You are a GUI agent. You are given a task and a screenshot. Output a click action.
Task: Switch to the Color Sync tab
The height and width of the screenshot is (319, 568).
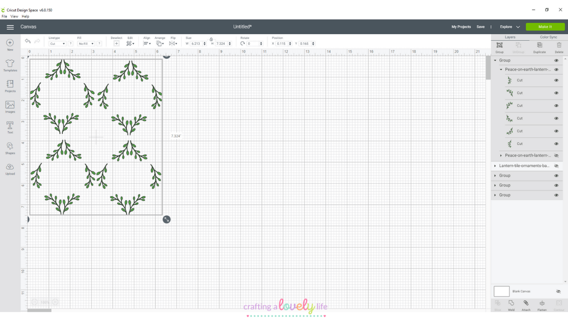(548, 37)
